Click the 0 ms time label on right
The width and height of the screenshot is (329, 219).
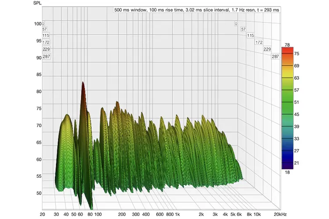(x=236, y=24)
